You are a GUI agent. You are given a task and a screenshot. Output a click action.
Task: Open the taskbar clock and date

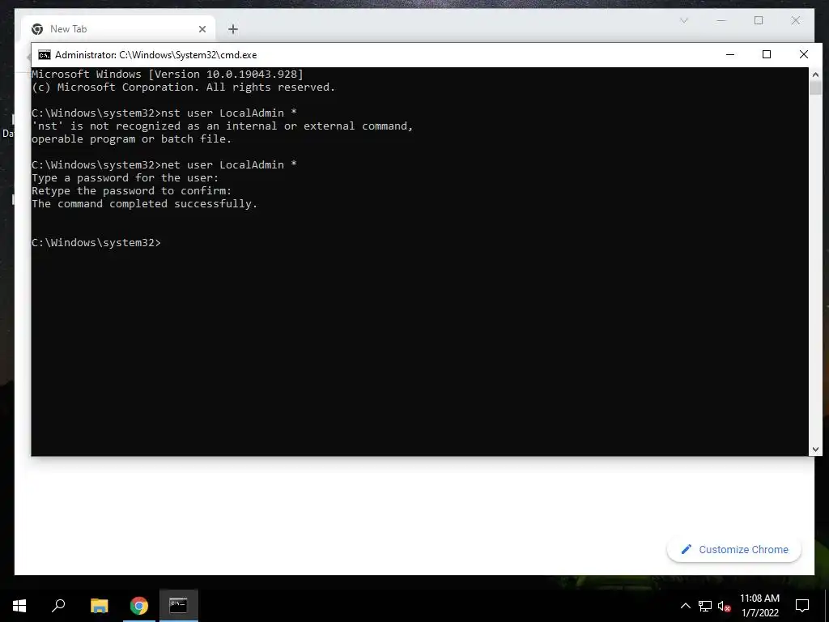(x=759, y=606)
